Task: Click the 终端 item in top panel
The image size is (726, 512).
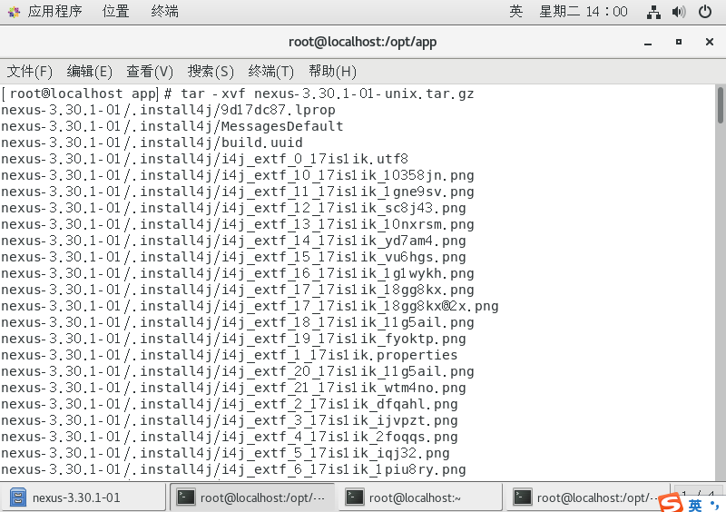Action: pyautogui.click(x=164, y=11)
